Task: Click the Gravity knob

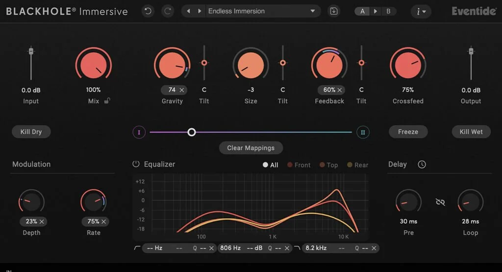Action: 172,65
